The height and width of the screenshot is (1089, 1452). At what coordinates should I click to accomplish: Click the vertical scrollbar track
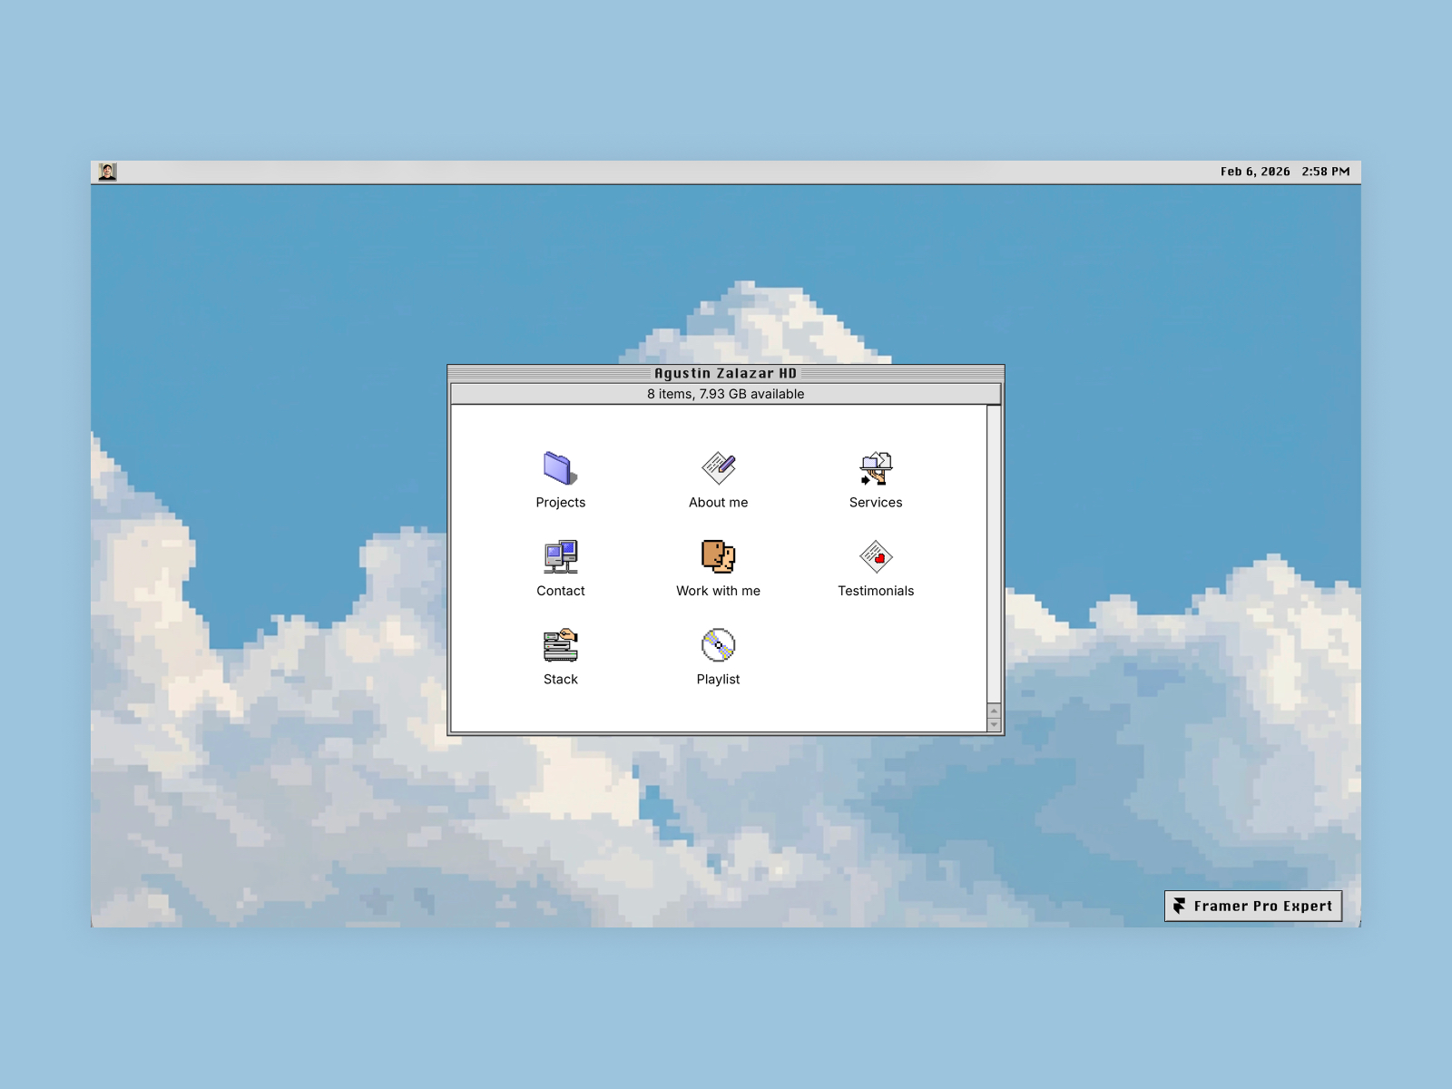tap(994, 554)
